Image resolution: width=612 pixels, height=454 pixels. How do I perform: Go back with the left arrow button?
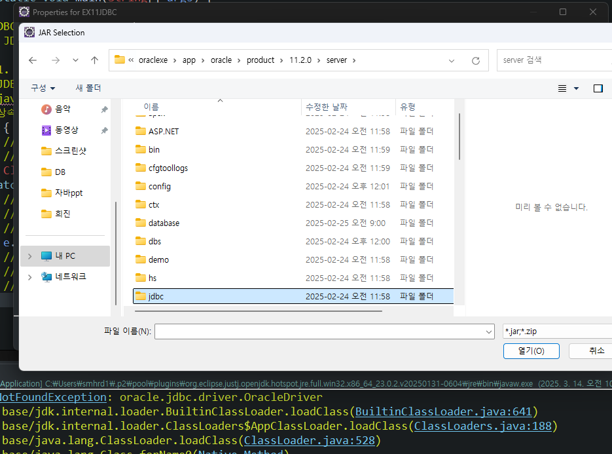click(33, 60)
